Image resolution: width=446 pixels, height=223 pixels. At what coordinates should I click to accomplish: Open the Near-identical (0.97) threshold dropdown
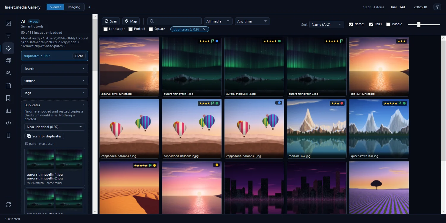(55, 127)
